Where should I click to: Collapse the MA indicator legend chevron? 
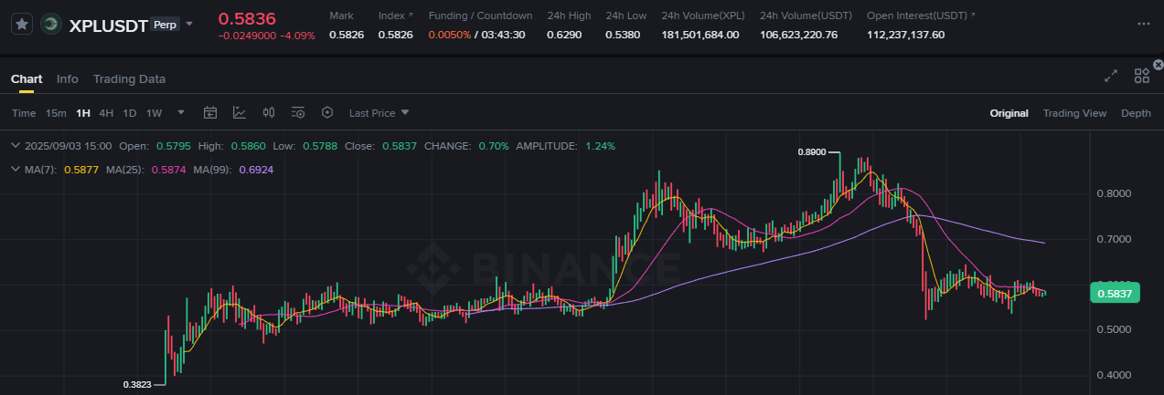click(15, 170)
